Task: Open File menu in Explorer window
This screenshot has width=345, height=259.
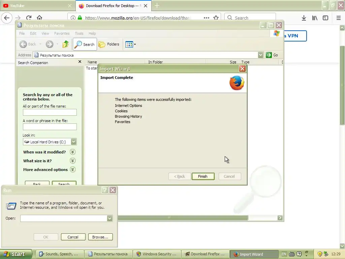Action: pyautogui.click(x=22, y=33)
